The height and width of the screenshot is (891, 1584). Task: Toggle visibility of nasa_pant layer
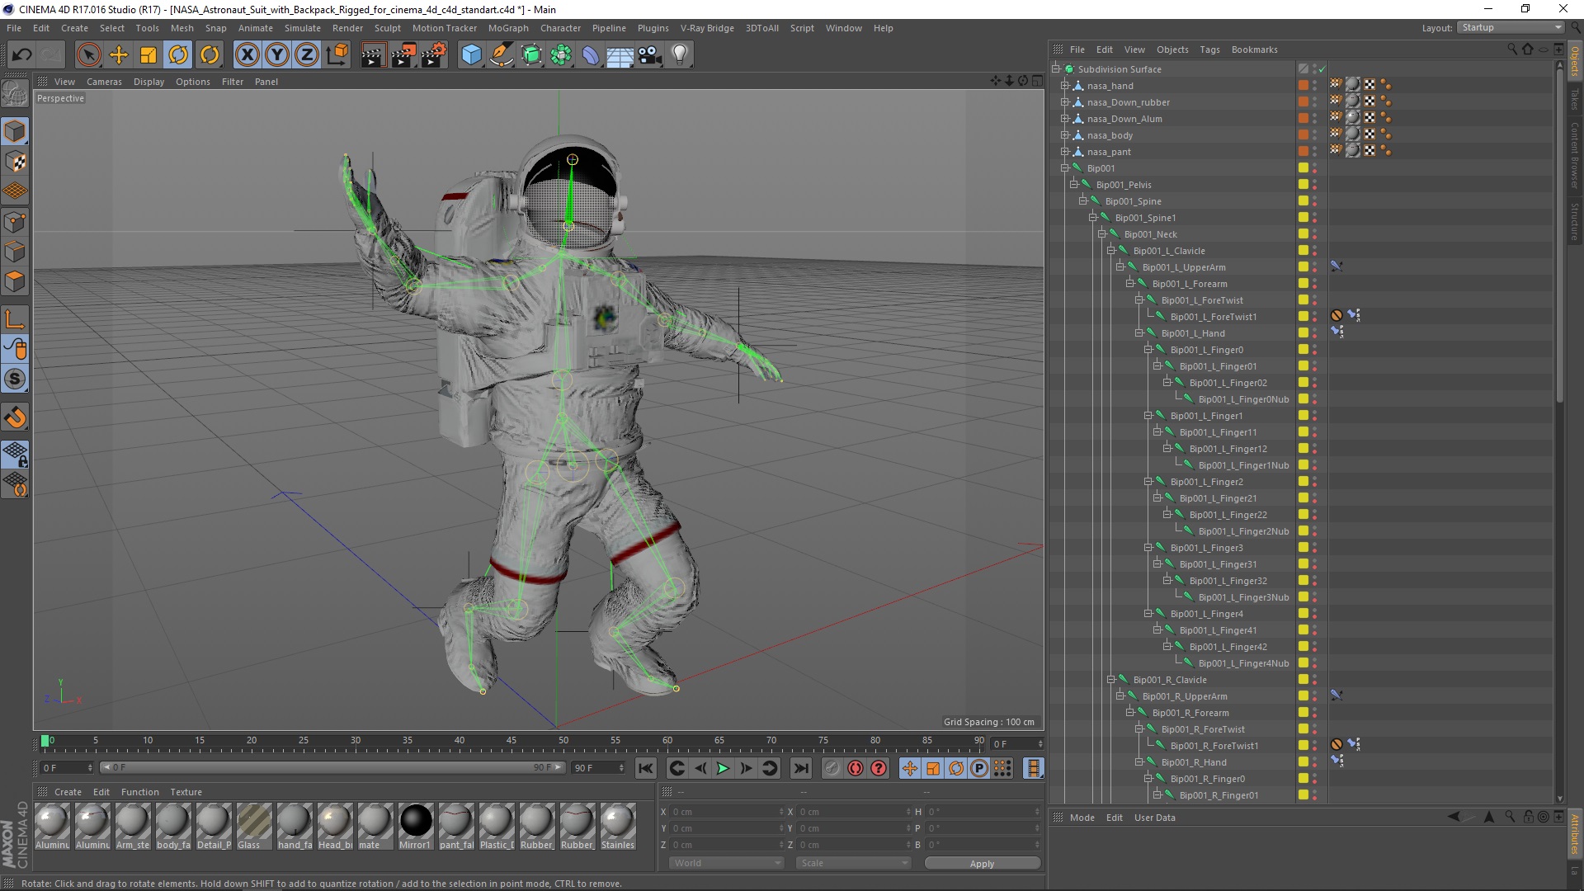(1318, 150)
